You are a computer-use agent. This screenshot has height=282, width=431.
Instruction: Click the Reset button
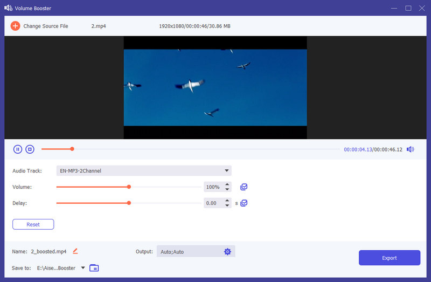tap(33, 224)
